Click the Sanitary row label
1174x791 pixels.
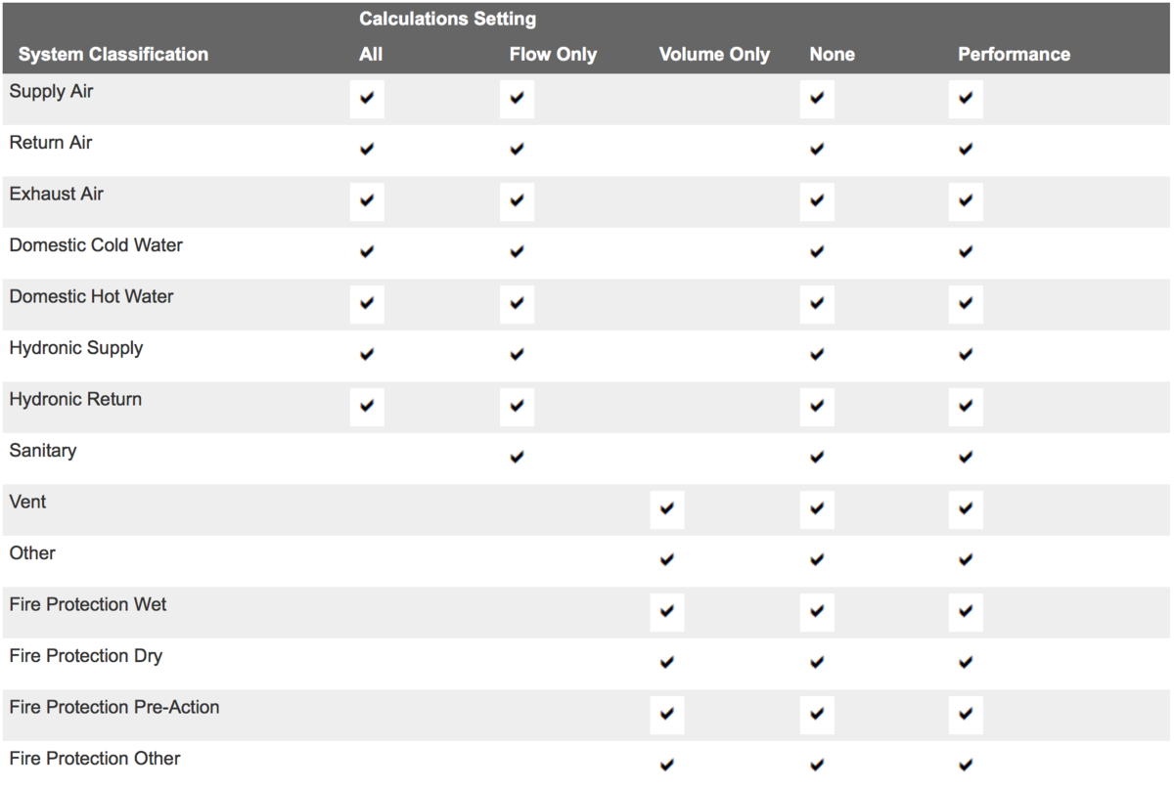[43, 451]
